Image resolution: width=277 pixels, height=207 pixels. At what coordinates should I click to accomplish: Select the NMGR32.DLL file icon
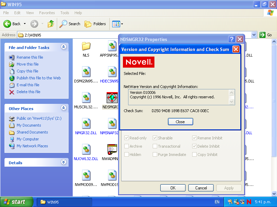click(x=86, y=124)
